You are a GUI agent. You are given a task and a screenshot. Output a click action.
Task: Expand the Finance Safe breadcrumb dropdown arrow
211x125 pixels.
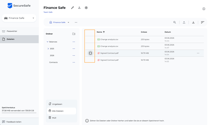click(68, 22)
